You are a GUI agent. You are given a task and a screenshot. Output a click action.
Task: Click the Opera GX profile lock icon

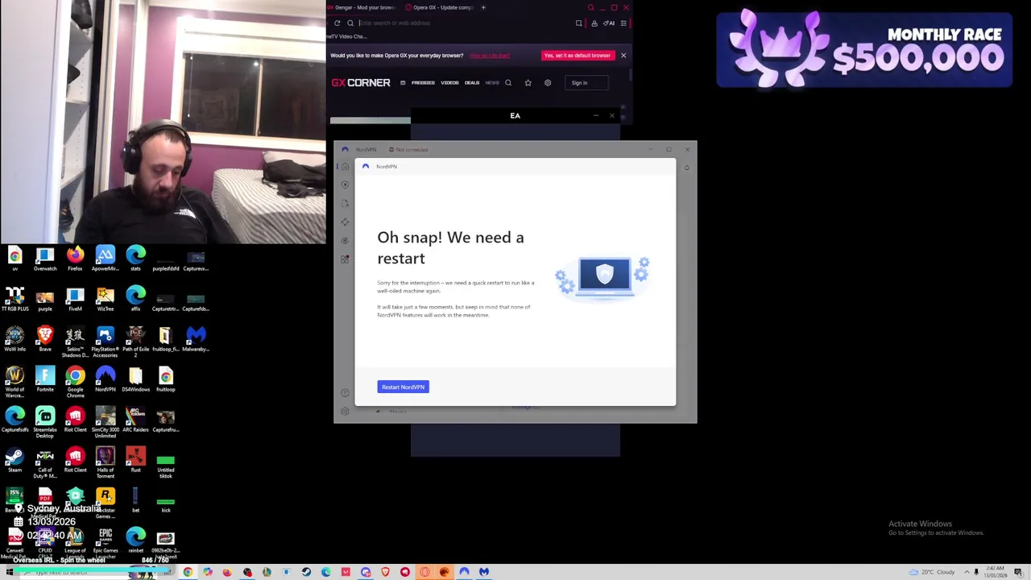click(594, 23)
